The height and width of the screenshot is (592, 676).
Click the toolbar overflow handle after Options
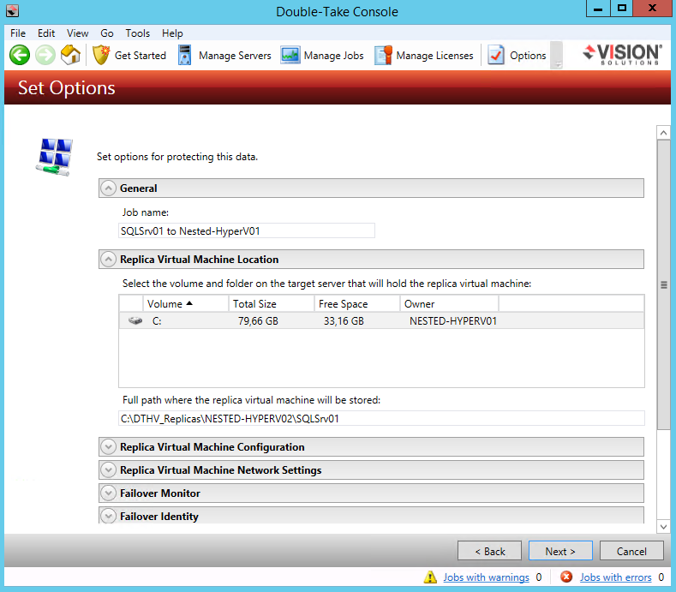557,55
